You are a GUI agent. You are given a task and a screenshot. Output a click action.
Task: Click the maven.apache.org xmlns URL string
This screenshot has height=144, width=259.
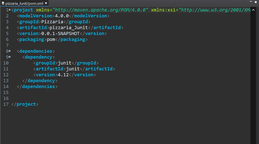point(100,10)
